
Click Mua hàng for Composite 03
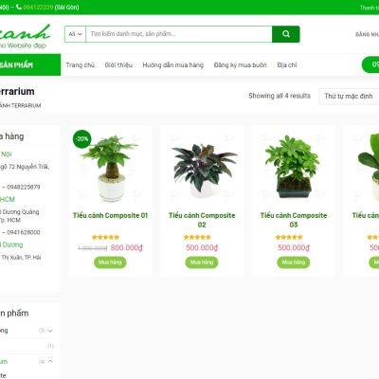click(x=294, y=262)
